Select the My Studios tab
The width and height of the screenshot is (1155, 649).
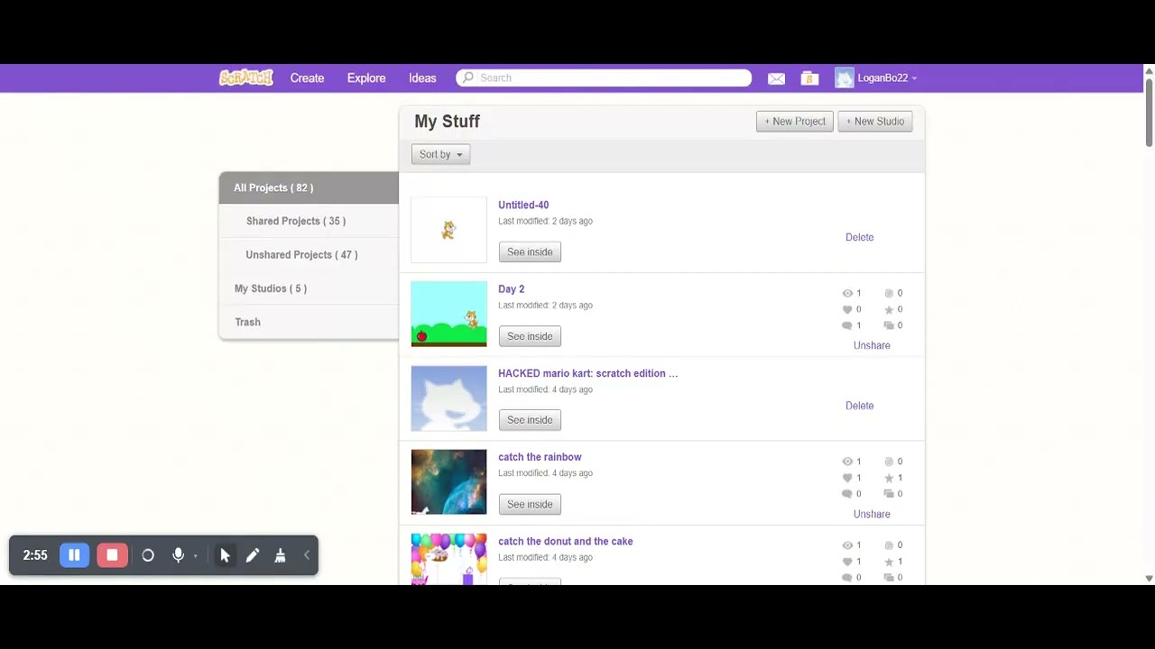pyautogui.click(x=309, y=288)
